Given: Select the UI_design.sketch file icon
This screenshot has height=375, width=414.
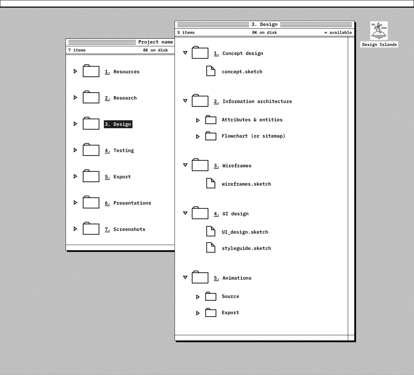Looking at the screenshot, I should [x=211, y=231].
